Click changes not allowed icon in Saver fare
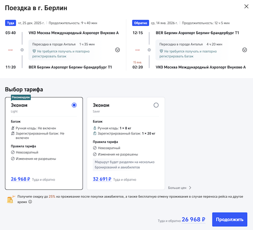 95,154
